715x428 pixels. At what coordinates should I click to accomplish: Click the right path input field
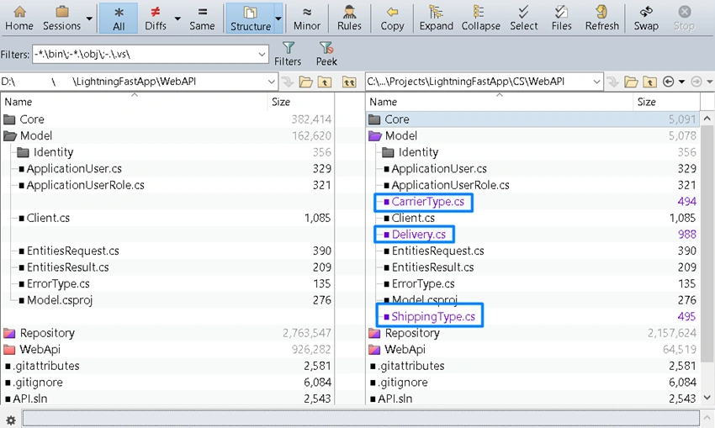(x=479, y=82)
